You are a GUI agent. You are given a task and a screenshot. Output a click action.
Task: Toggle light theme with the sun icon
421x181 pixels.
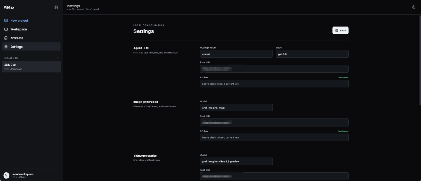coord(413,7)
